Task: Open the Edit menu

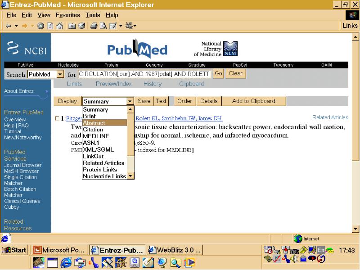Action: point(27,15)
